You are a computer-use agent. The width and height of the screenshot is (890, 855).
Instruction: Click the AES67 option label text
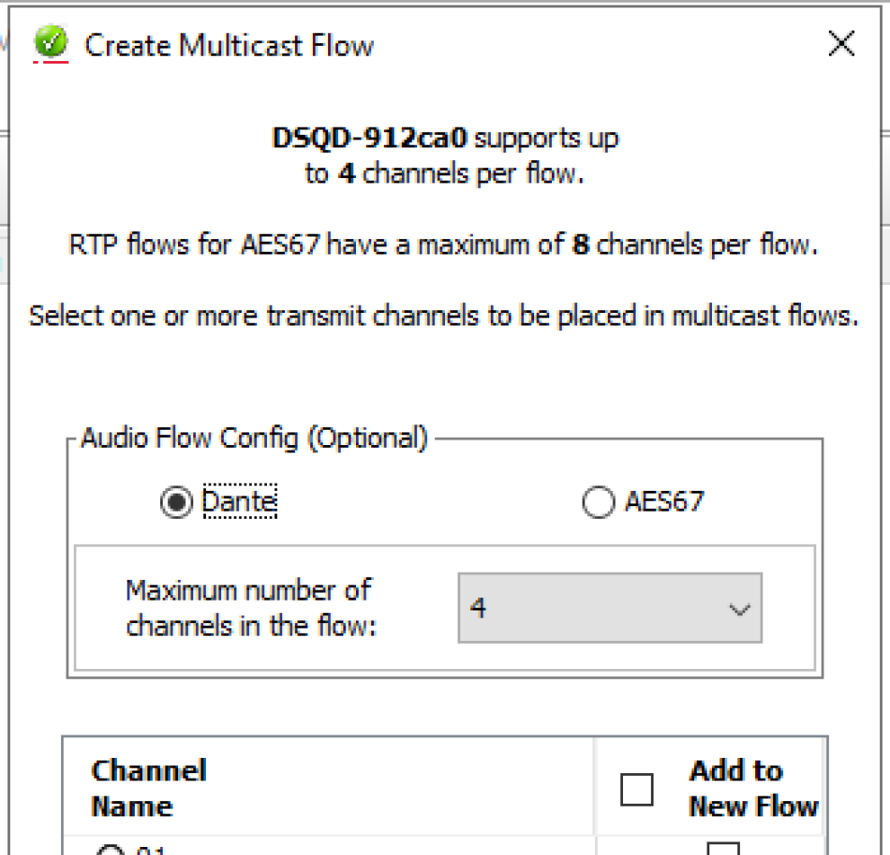(664, 502)
